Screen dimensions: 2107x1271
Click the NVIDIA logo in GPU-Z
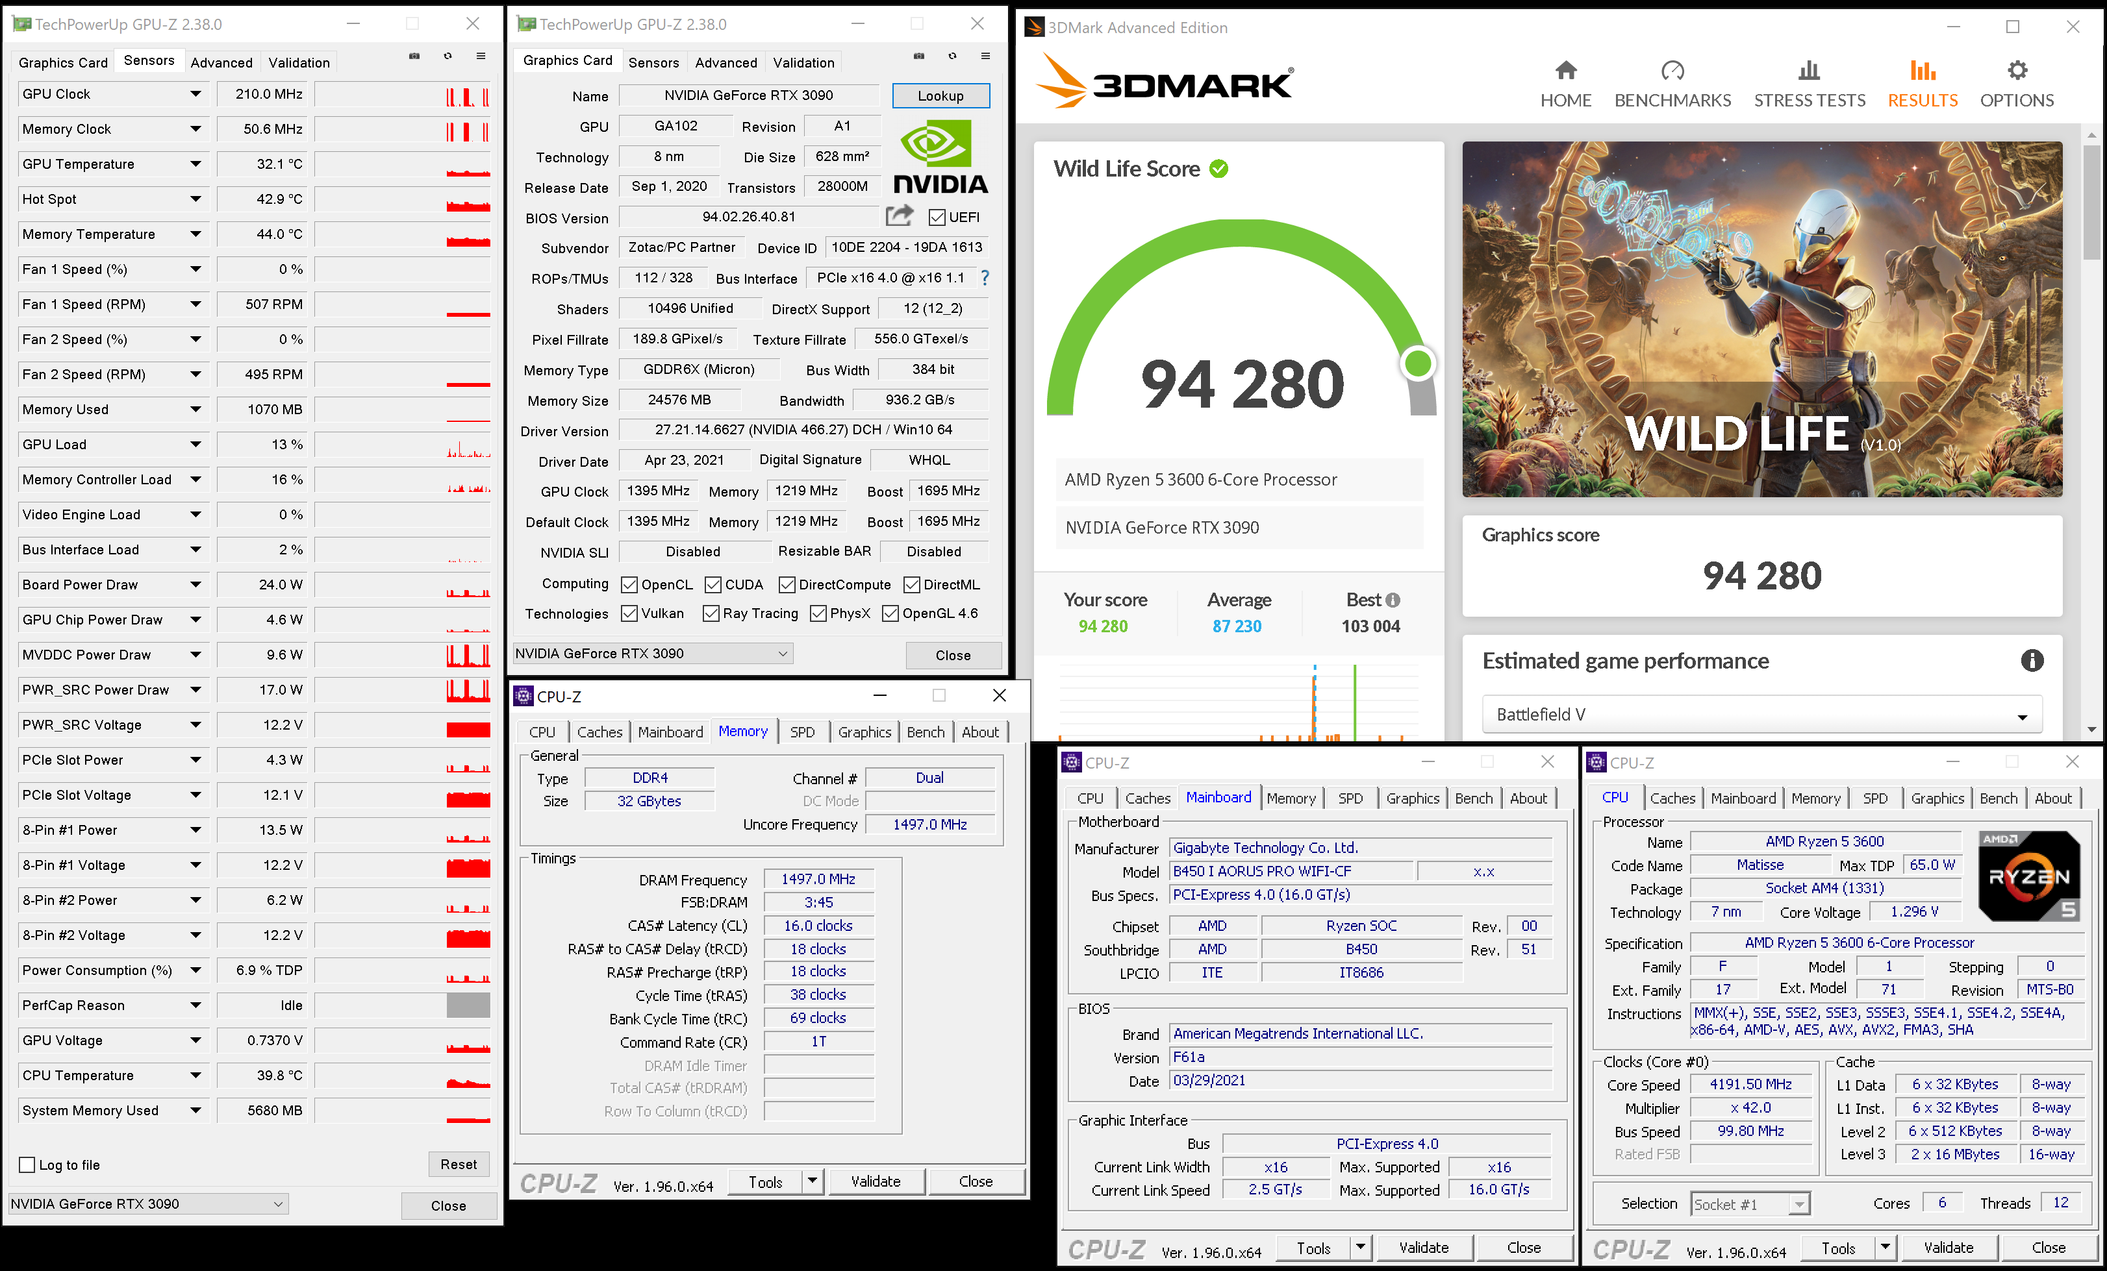940,156
